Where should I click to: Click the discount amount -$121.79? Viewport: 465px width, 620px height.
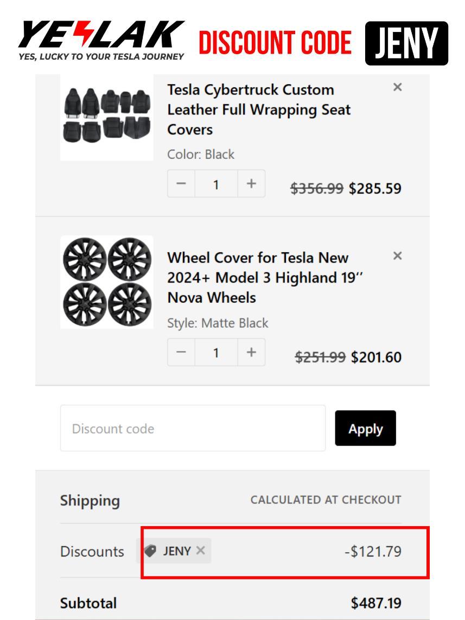(x=372, y=552)
